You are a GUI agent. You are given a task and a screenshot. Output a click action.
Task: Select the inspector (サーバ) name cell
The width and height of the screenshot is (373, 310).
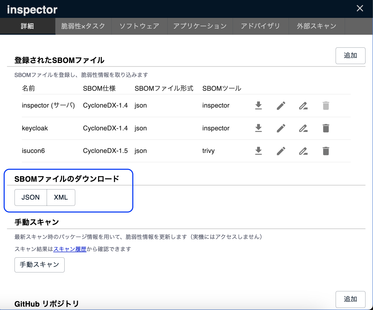(x=48, y=105)
